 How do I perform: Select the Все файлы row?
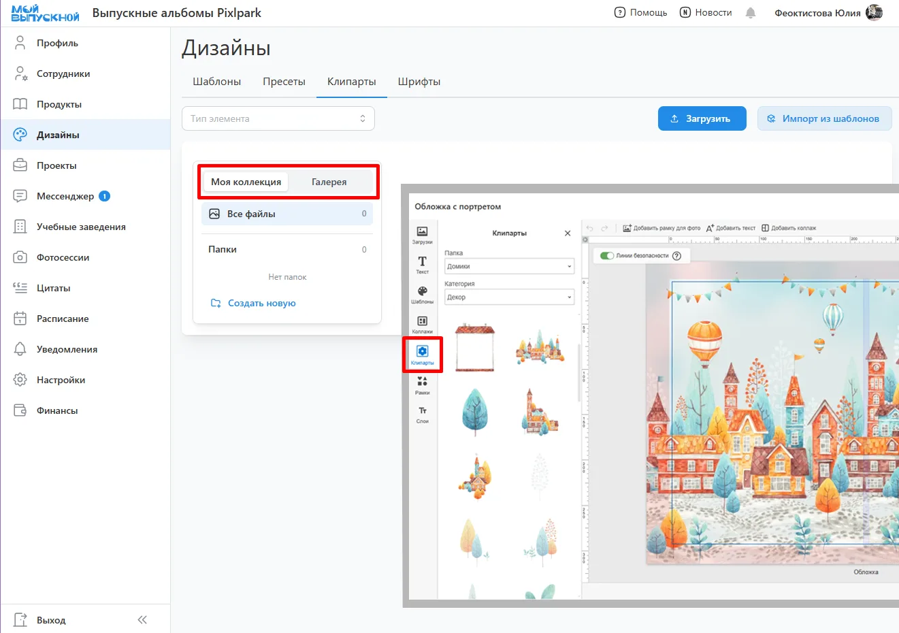coord(287,214)
